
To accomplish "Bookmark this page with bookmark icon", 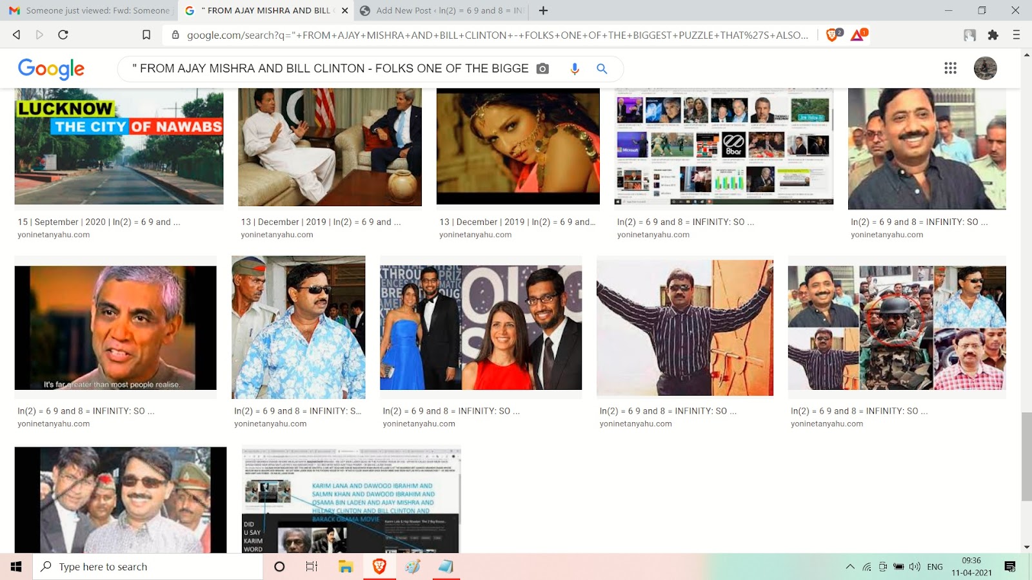I will (x=146, y=35).
